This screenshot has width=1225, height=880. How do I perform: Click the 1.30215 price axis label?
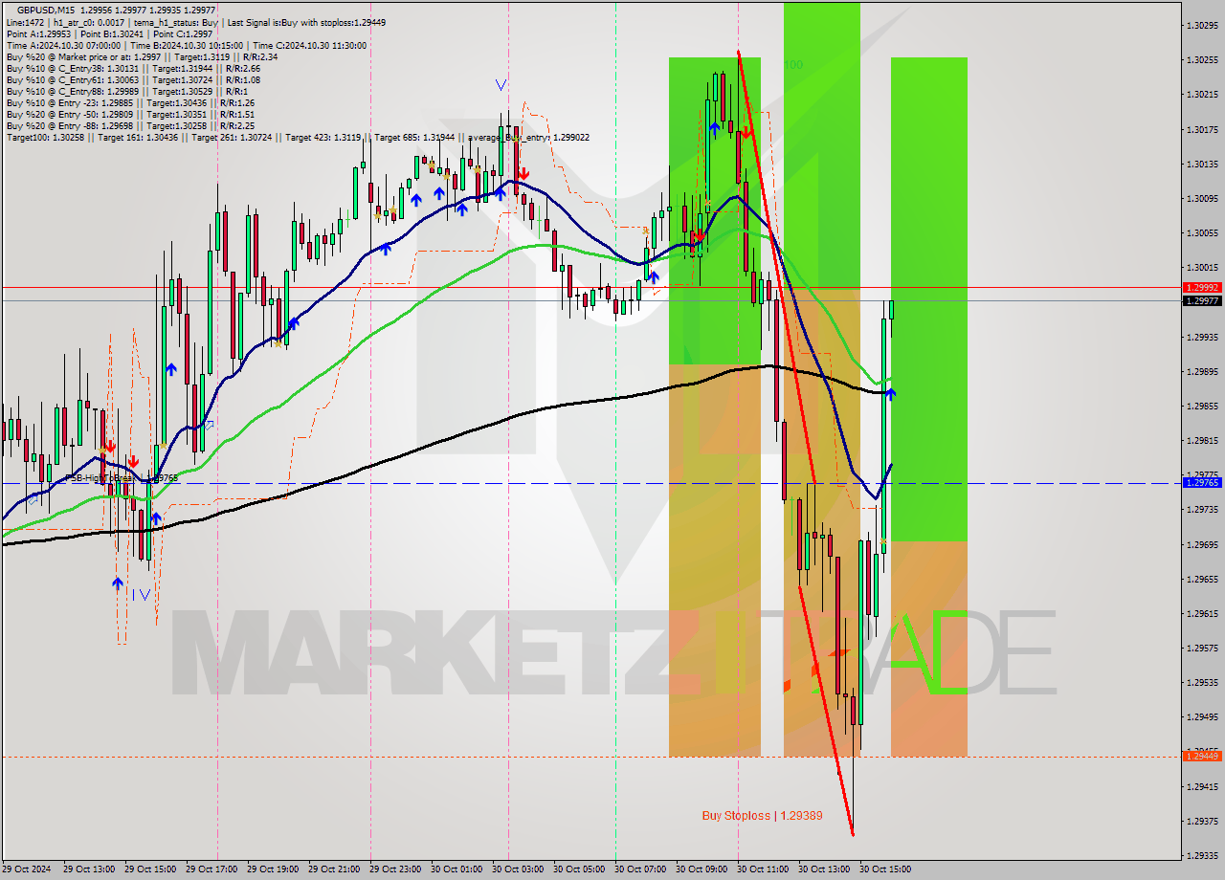pos(1202,94)
